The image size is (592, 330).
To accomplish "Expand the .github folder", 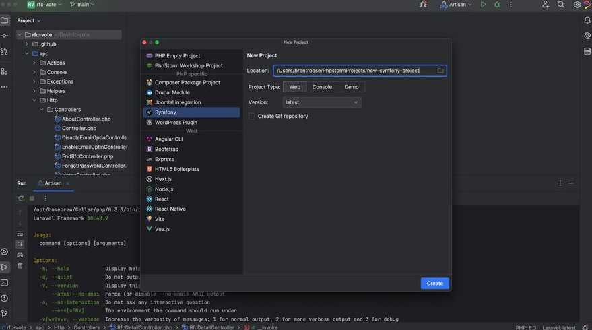I will click(27, 44).
